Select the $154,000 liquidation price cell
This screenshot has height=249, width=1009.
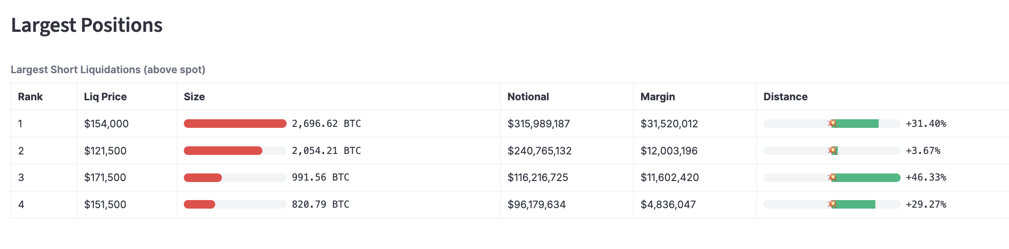point(106,124)
